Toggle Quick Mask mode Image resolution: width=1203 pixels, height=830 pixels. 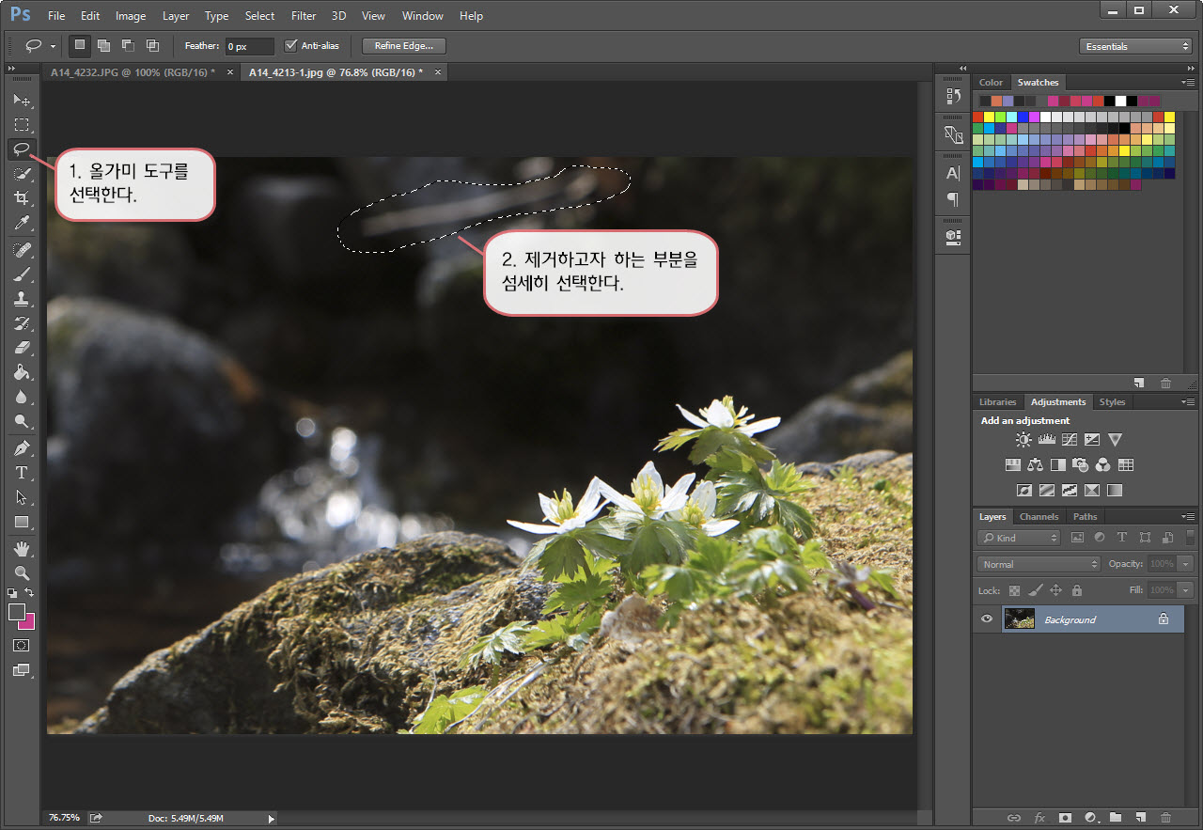click(22, 646)
